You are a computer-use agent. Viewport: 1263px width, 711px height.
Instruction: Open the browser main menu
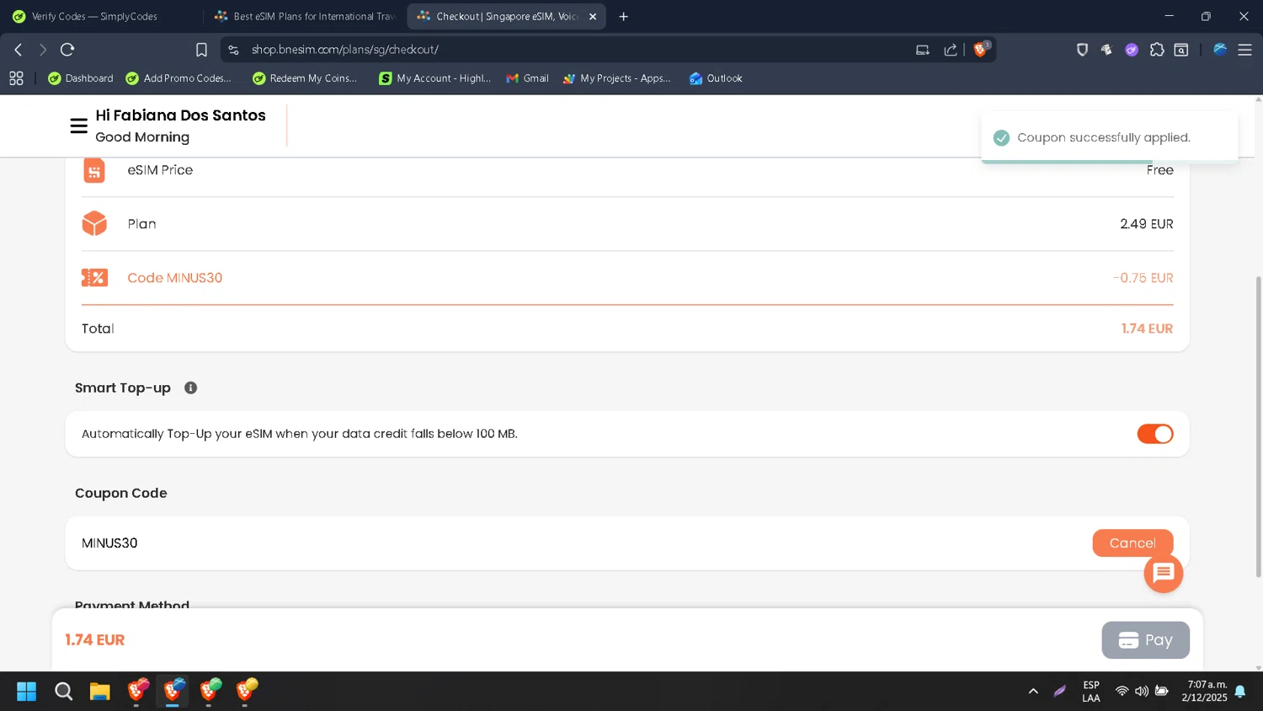pos(1244,50)
